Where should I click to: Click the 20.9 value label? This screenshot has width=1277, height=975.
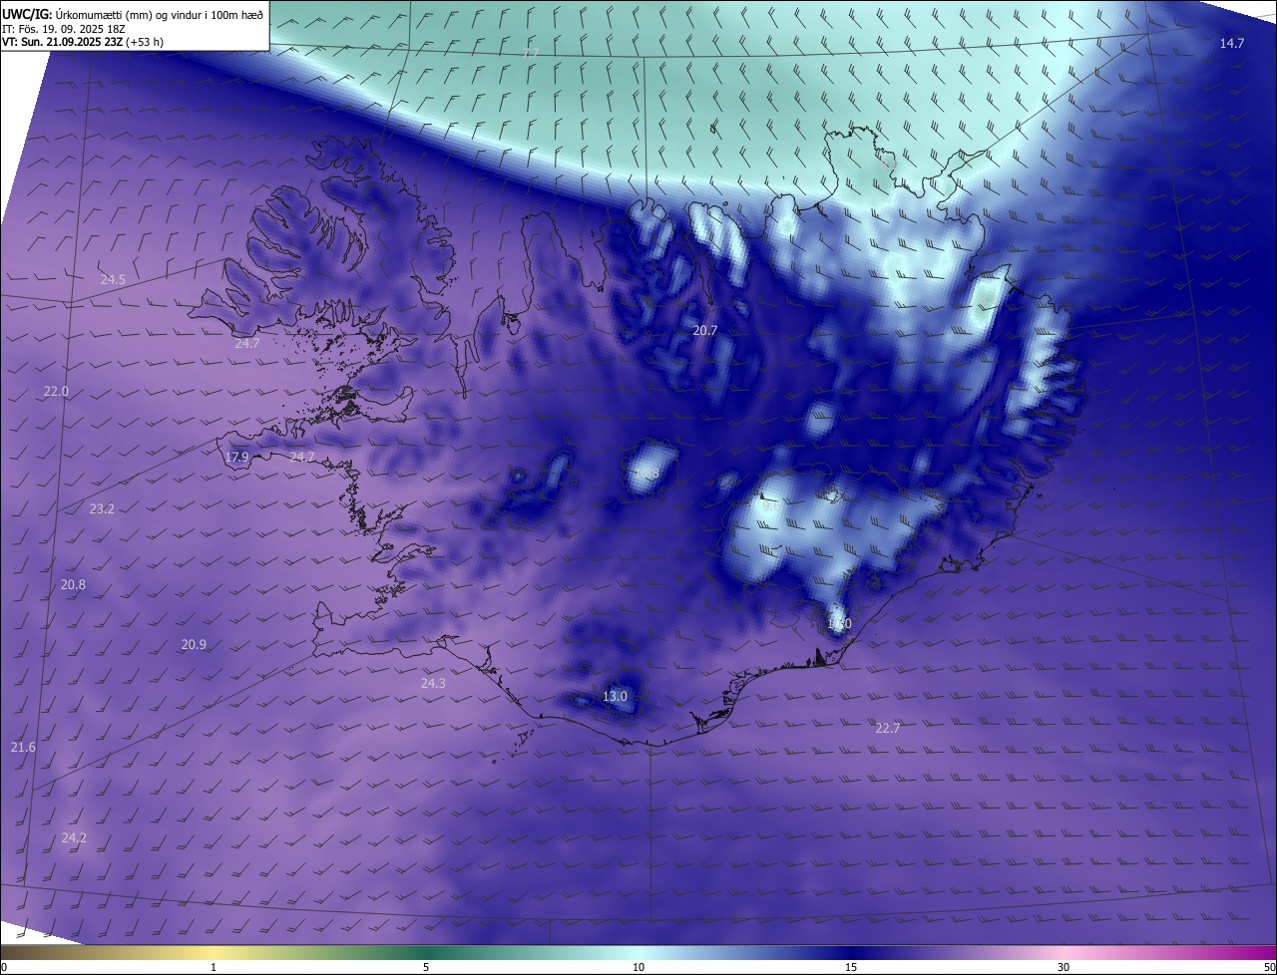click(194, 644)
